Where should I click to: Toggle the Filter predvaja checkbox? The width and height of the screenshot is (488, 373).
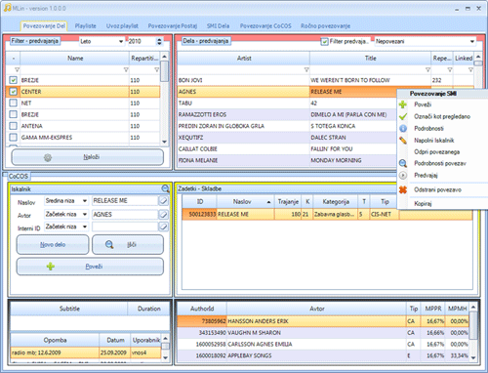pyautogui.click(x=324, y=41)
